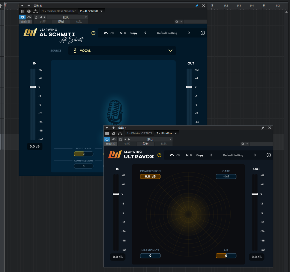
Task: Open routing icon in track 6 window
Action: [x=35, y=11]
